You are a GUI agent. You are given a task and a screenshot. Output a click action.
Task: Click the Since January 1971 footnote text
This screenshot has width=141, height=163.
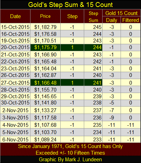(70, 149)
